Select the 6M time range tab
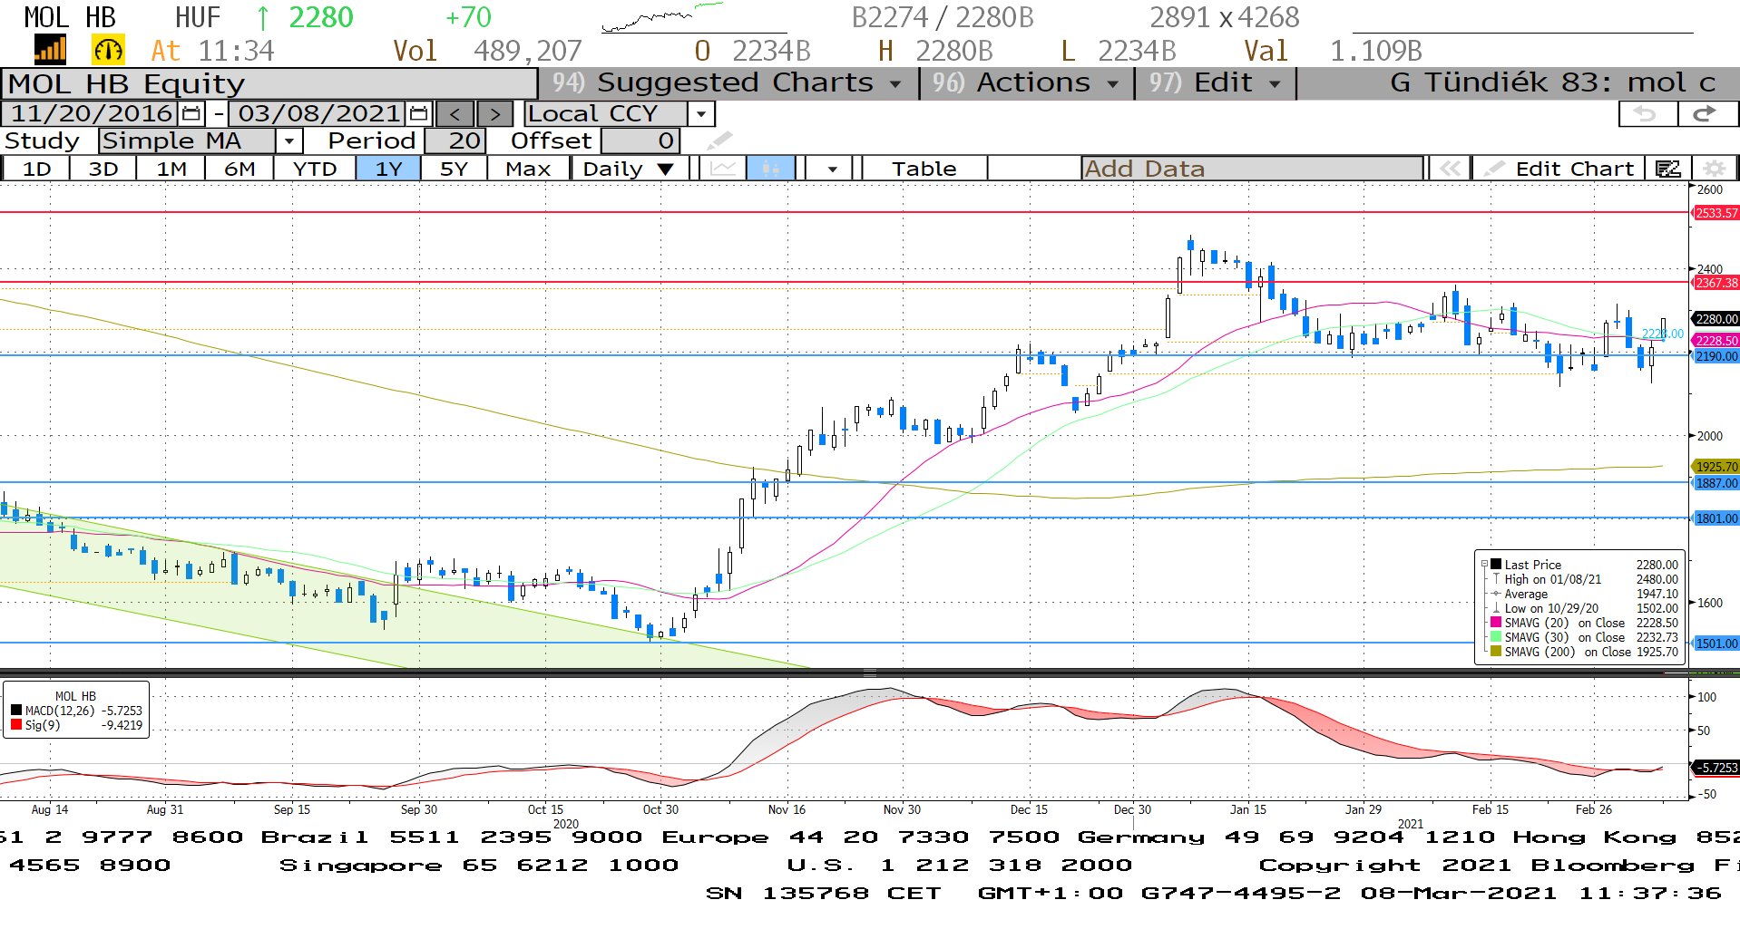The height and width of the screenshot is (929, 1740). point(239,169)
